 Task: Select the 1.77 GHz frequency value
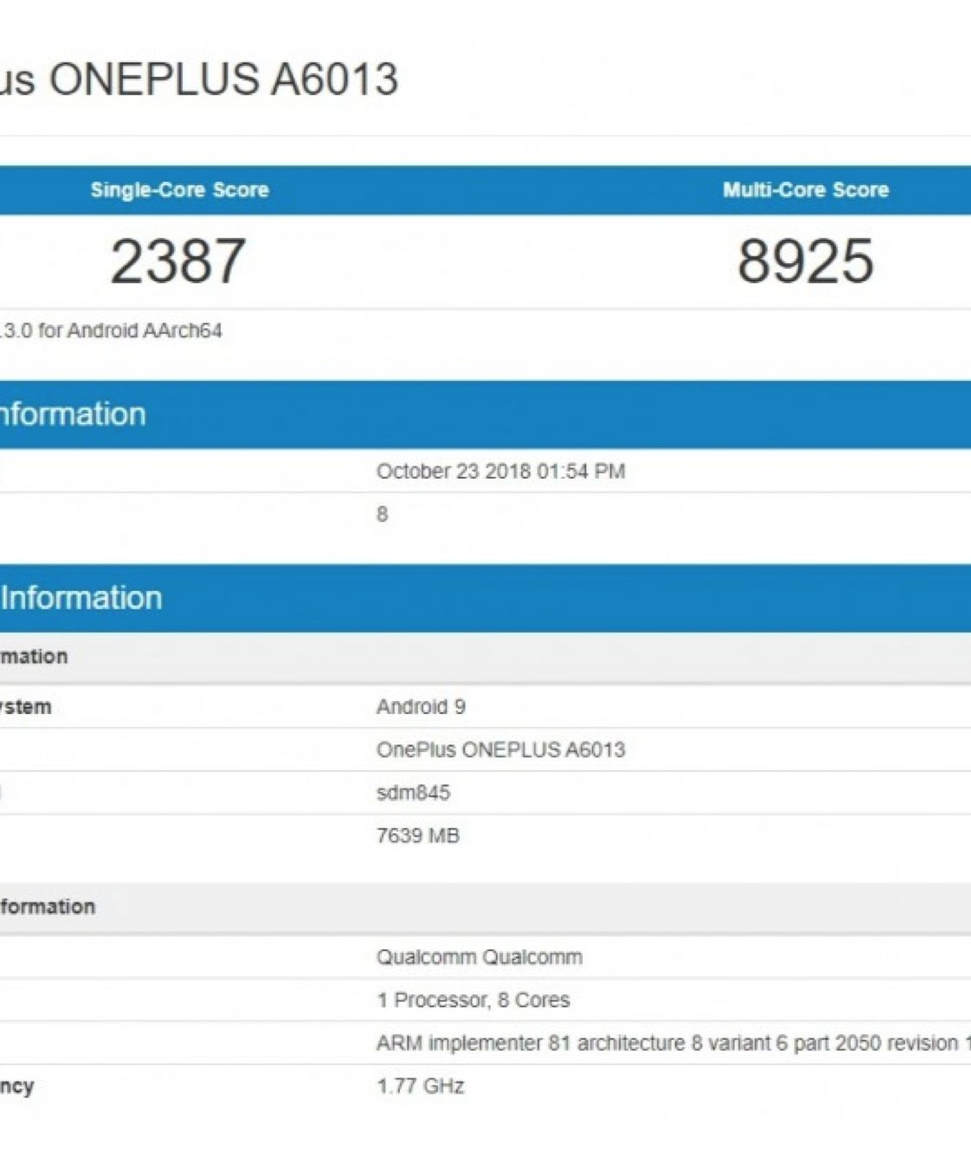[421, 1086]
